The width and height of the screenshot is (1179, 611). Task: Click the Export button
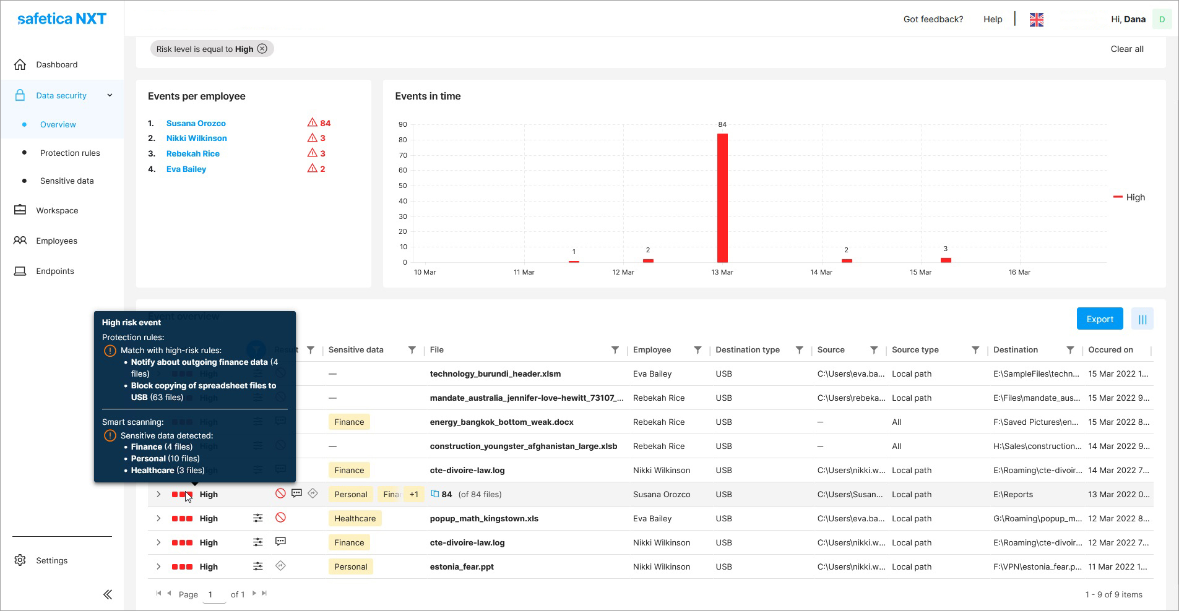[1100, 319]
